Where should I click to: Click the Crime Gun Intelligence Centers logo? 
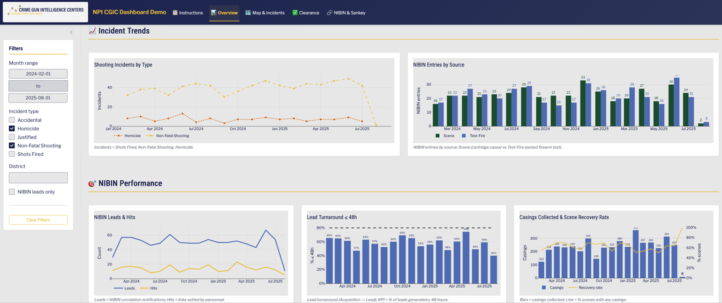point(45,12)
